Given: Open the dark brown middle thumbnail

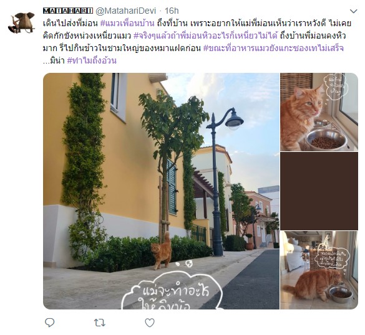Looking at the screenshot, I should [x=319, y=191].
